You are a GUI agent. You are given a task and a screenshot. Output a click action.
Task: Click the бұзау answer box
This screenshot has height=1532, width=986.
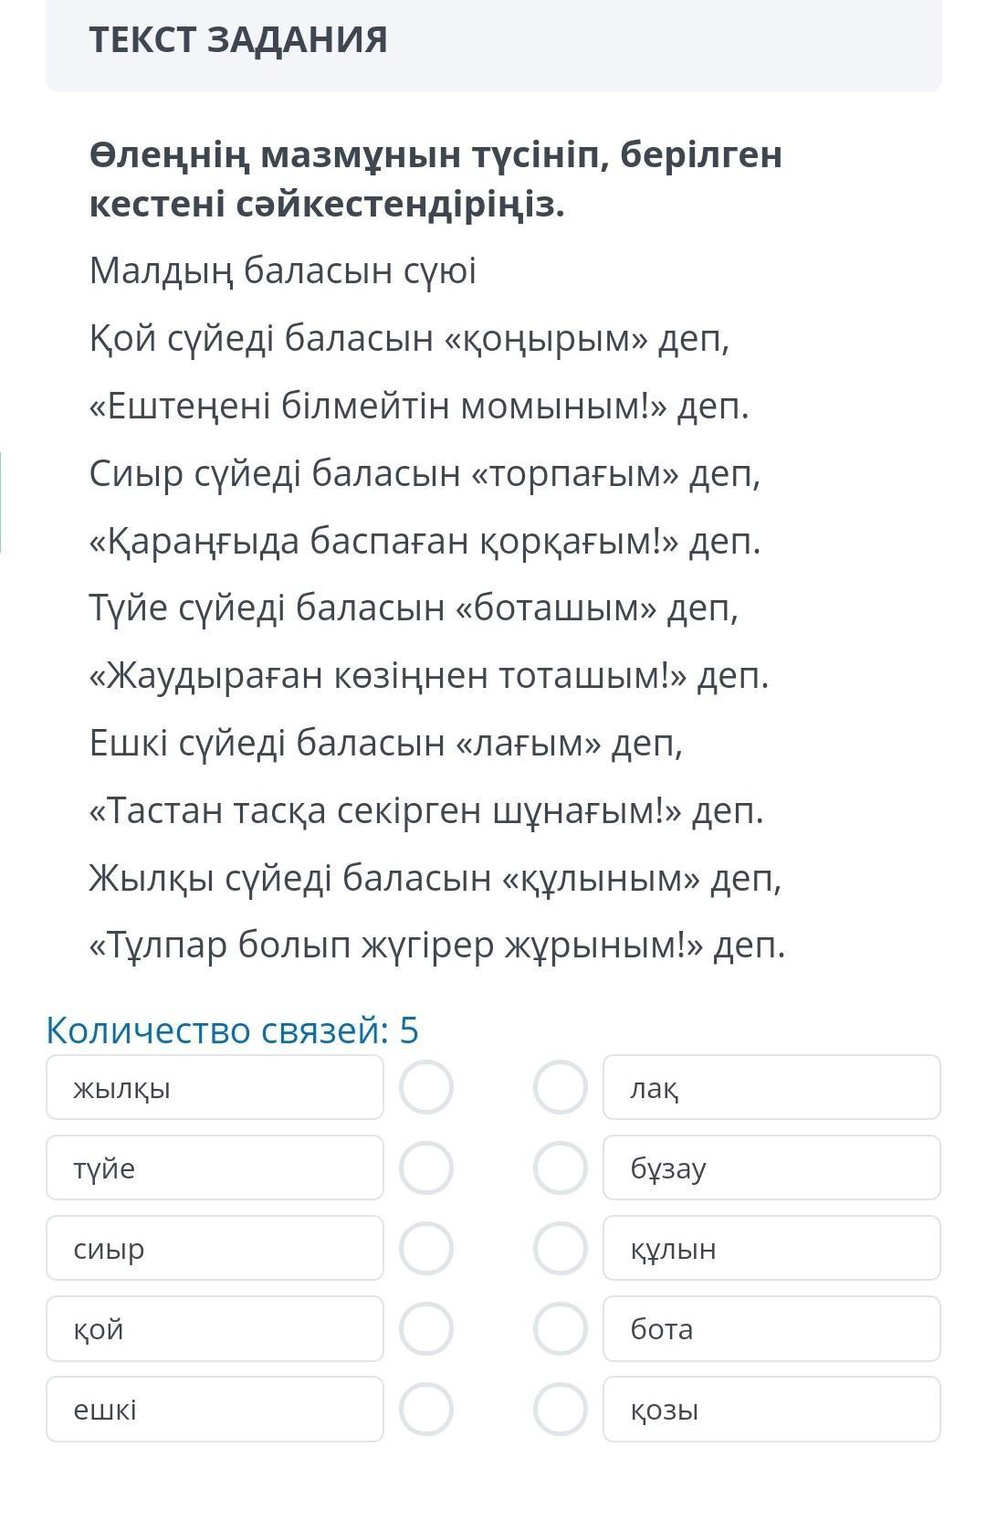(x=771, y=1167)
